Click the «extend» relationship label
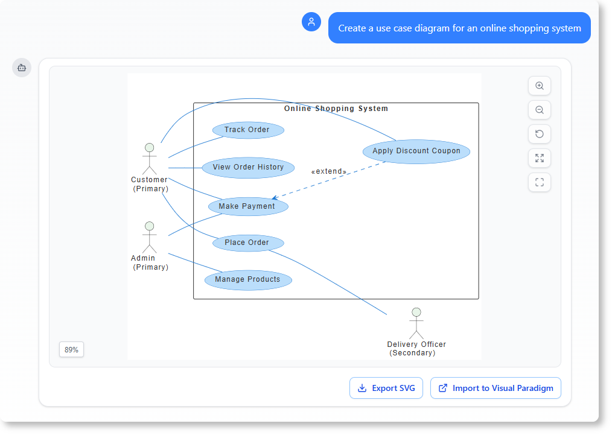 328,171
